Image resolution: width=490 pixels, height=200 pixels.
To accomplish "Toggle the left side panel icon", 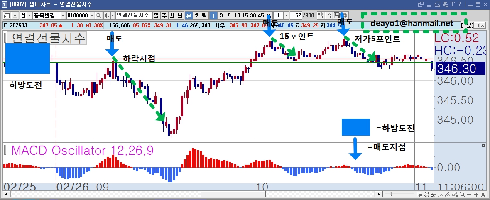I will (7, 15).
